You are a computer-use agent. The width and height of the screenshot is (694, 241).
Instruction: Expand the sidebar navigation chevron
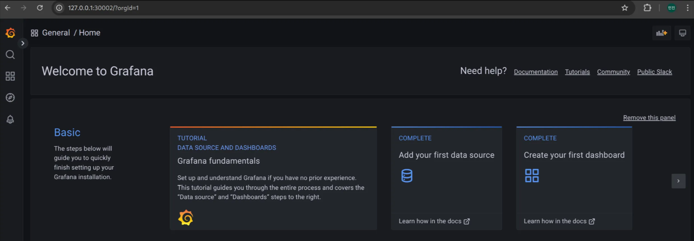click(23, 43)
